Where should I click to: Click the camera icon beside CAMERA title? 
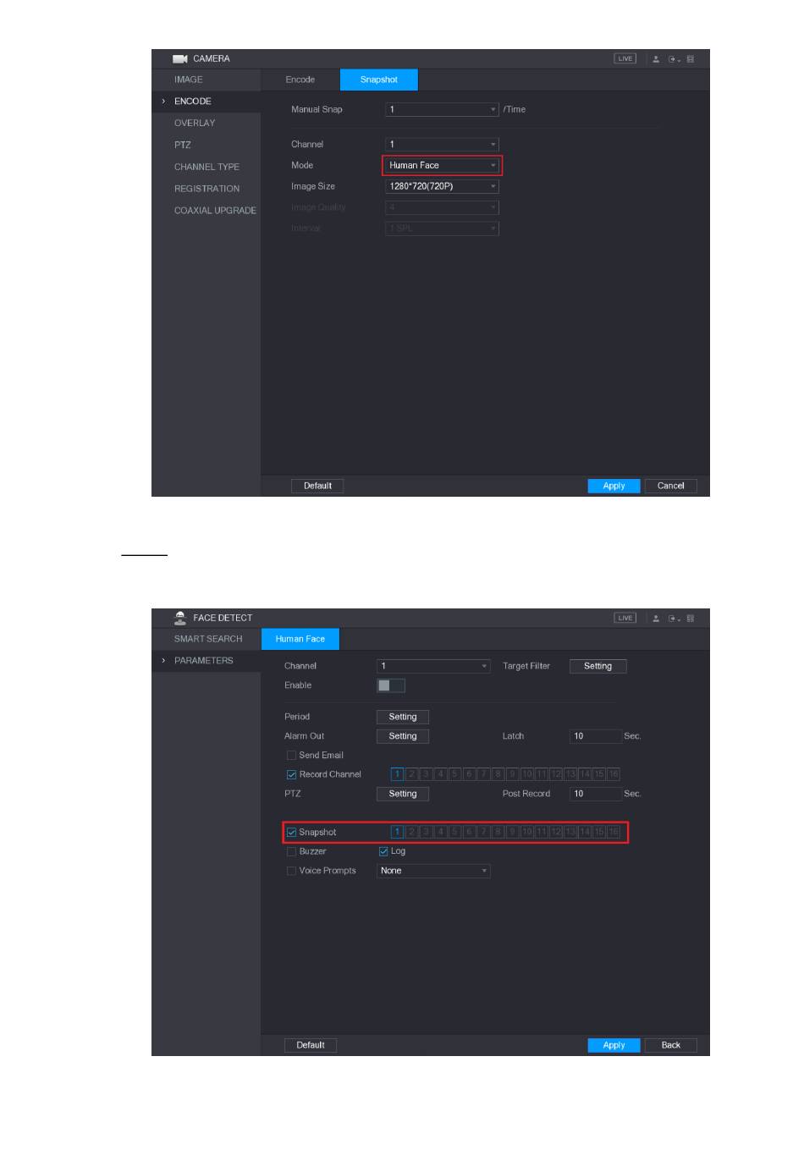click(x=179, y=58)
